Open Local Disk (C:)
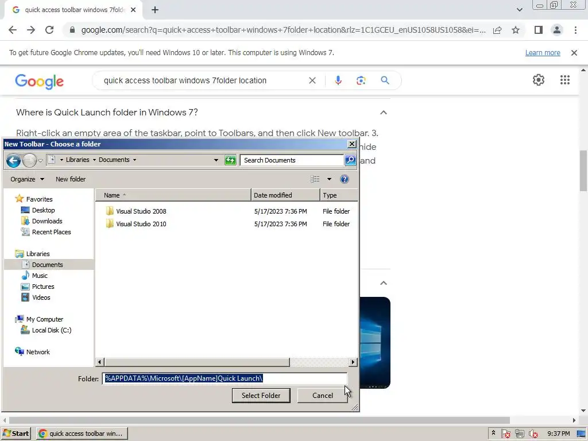 pyautogui.click(x=51, y=330)
